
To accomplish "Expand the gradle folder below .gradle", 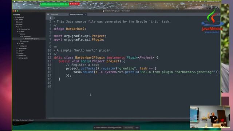I will [x=15, y=22].
